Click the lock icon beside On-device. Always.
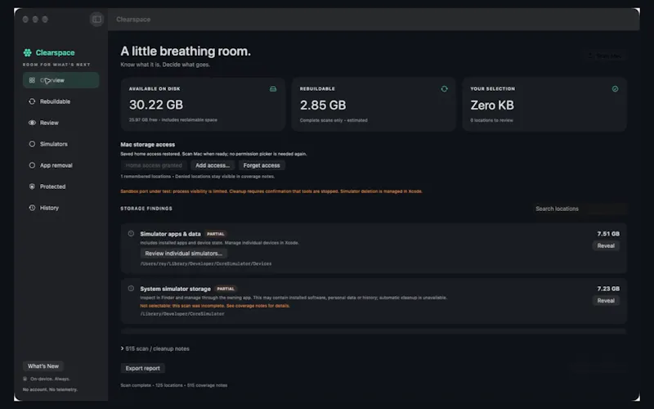The height and width of the screenshot is (409, 654). pyautogui.click(x=25, y=379)
